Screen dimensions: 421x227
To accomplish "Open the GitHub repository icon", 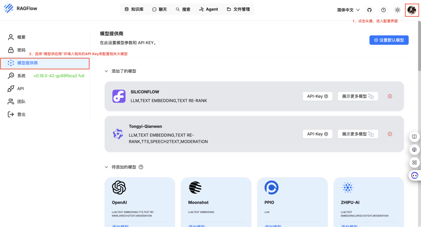I will (x=370, y=10).
